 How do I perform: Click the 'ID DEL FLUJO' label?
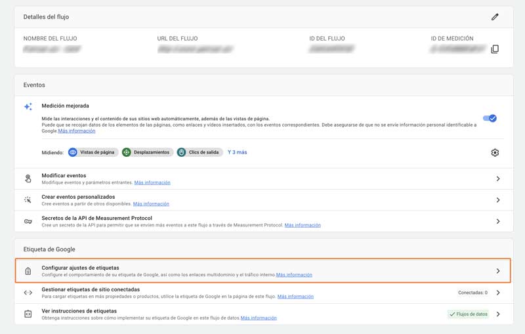coord(327,39)
